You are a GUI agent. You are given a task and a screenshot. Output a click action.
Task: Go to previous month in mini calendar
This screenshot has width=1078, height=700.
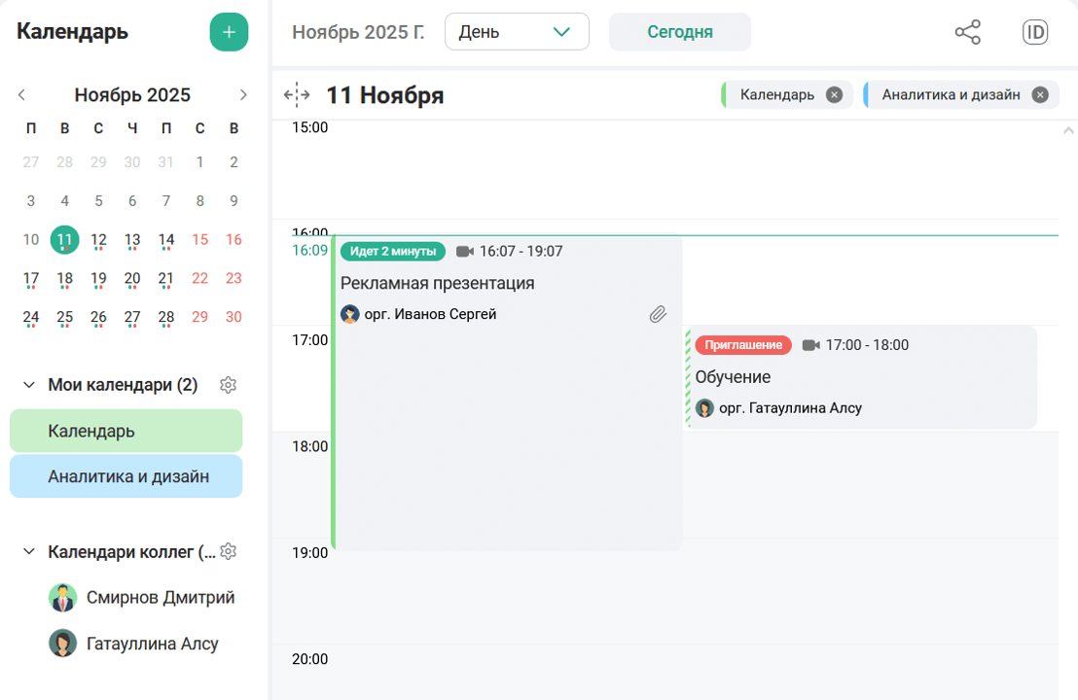22,95
